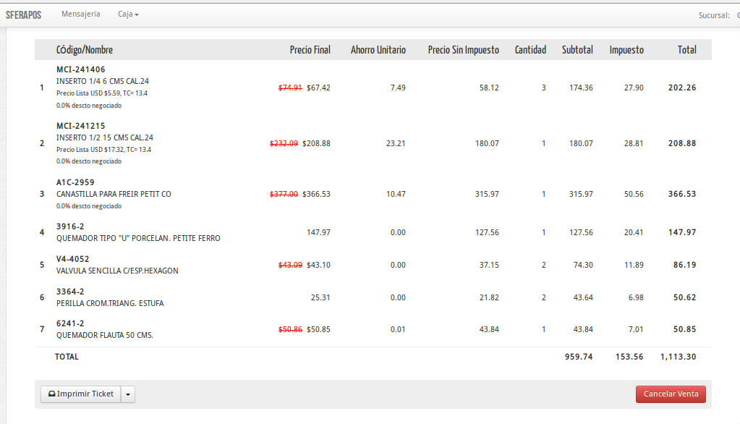
Task: Click the Código/Nombre column header
Action: pyautogui.click(x=85, y=50)
